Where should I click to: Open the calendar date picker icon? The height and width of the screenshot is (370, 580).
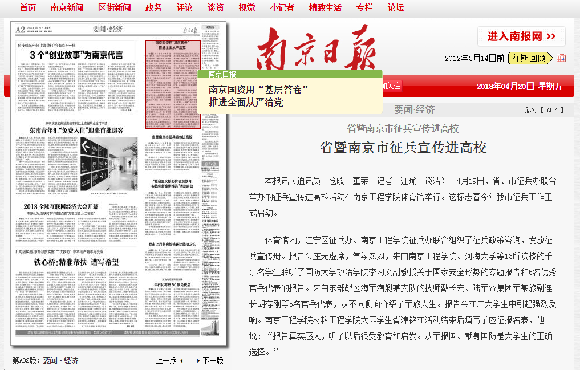(x=561, y=58)
